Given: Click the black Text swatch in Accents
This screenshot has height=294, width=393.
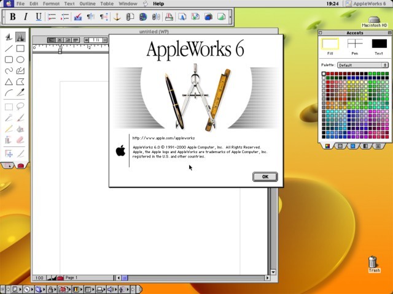Looking at the screenshot, I should tap(379, 43).
